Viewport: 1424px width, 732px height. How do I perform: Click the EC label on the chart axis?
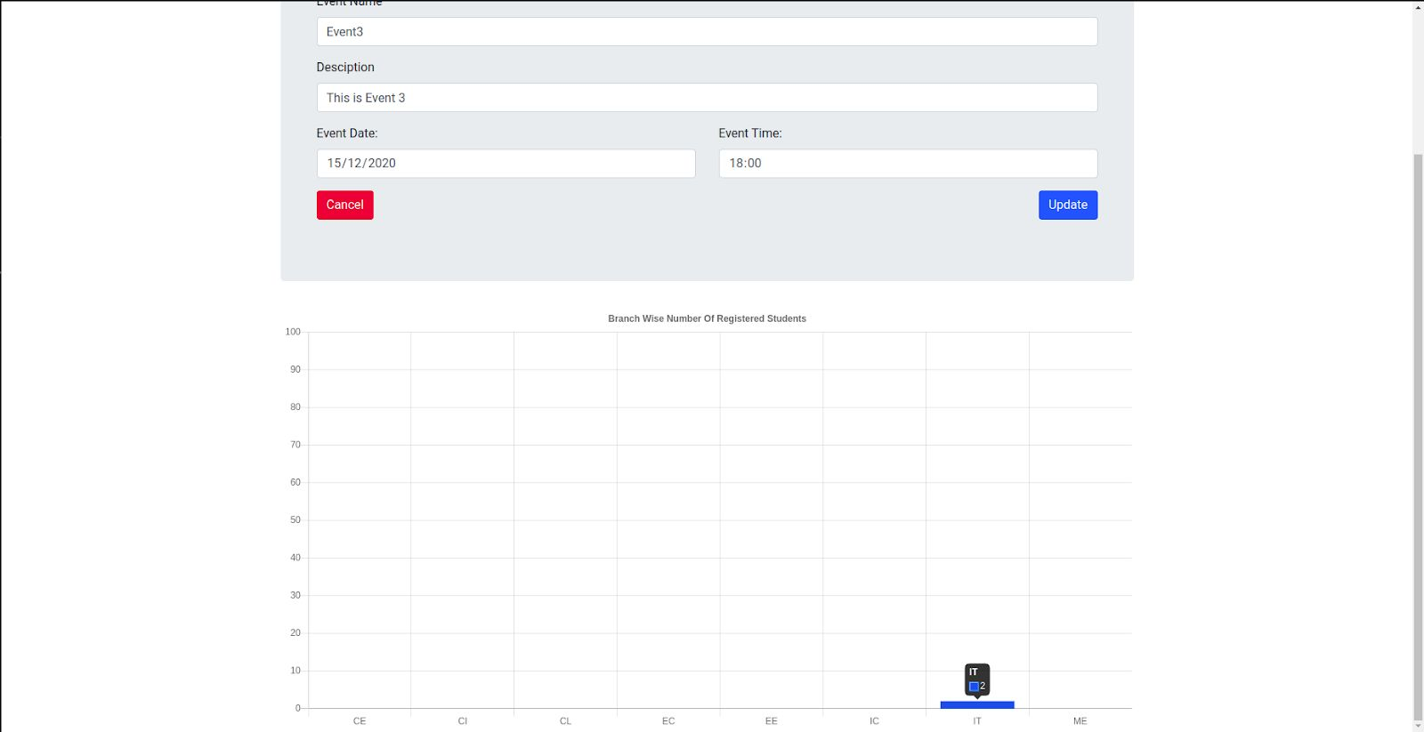pos(668,721)
